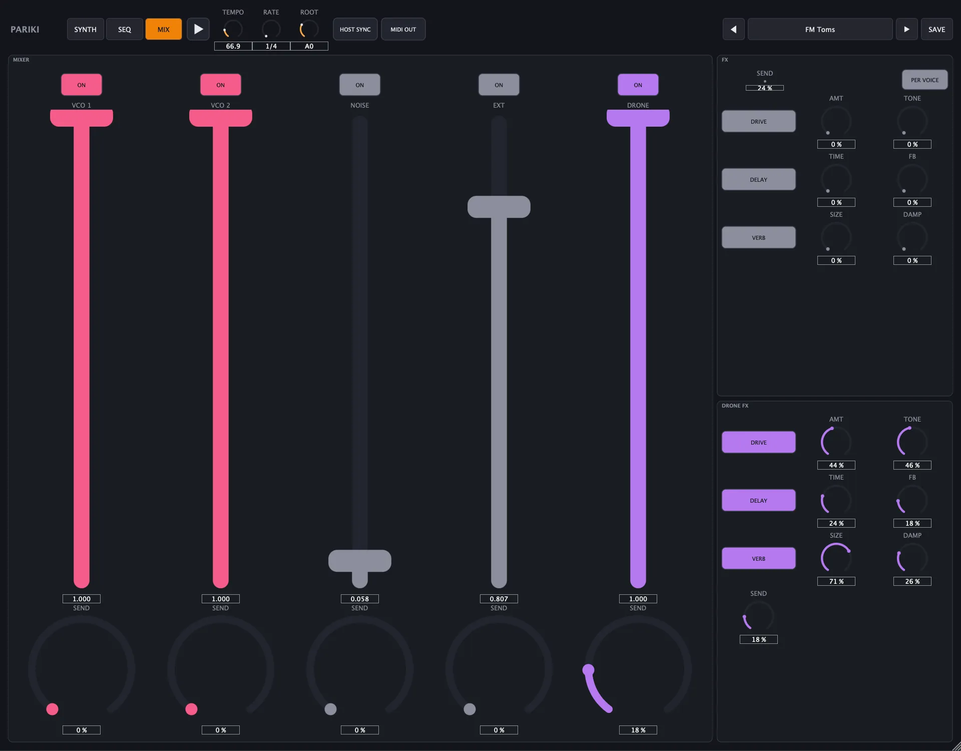The width and height of the screenshot is (961, 751).
Task: Click the ROOT knob
Action: tap(309, 30)
